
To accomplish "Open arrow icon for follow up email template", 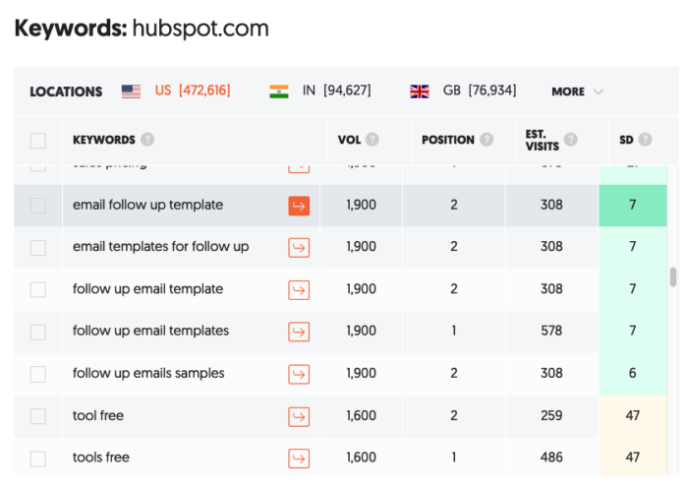I will (299, 290).
